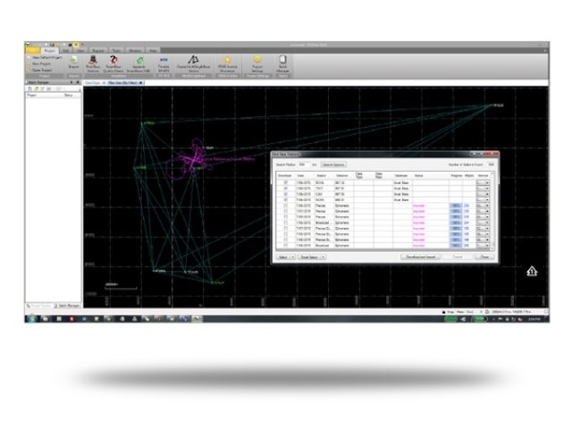This screenshot has height=429, width=572.
Task: Click the first small icon in Batch Manager toolbar
Action: tap(30, 88)
